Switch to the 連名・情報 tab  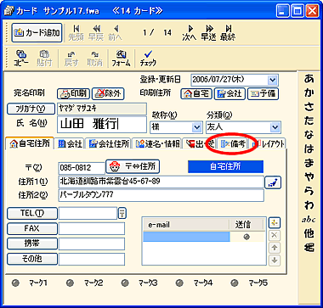(x=157, y=144)
